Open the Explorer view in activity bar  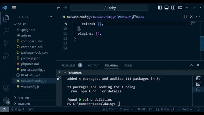click(x=6, y=18)
